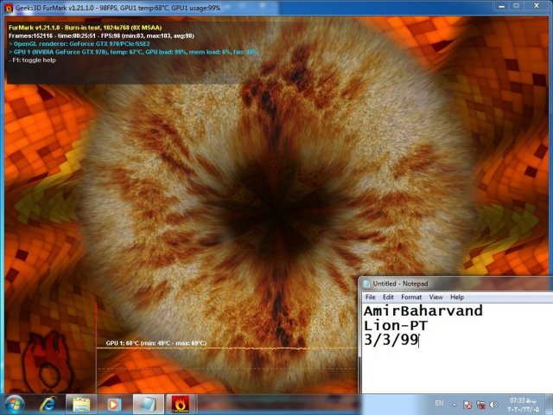Click the FurMark icon in the title bar
The image size is (553, 415).
point(8,8)
